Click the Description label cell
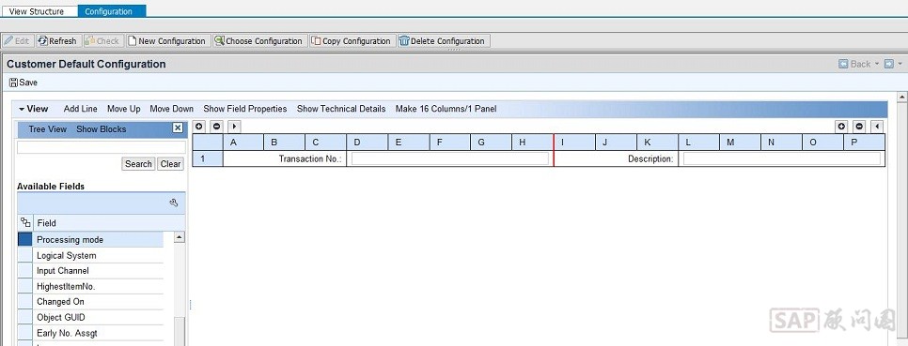The width and height of the screenshot is (908, 346). 617,158
